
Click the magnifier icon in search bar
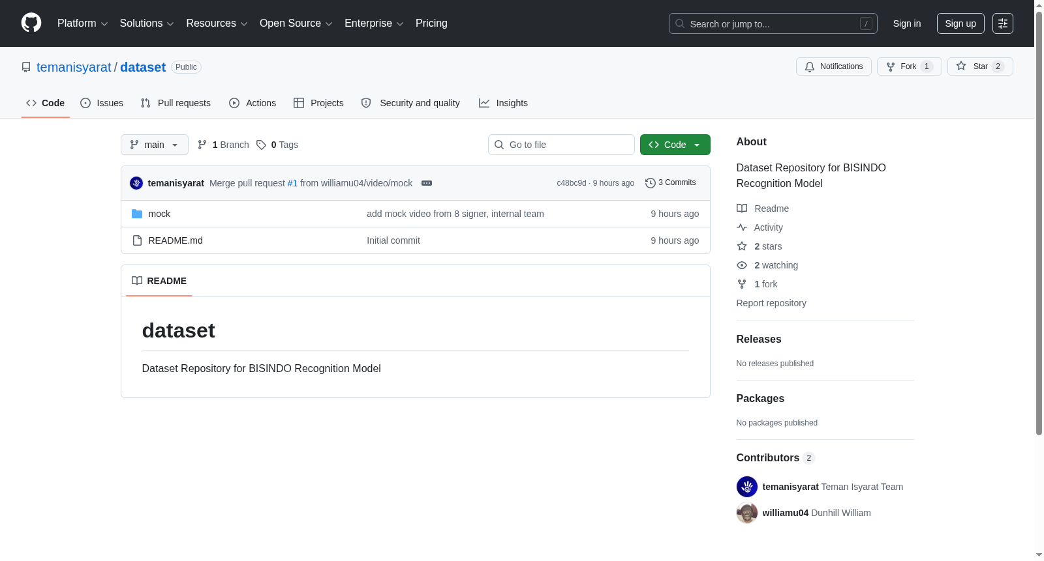pos(680,23)
